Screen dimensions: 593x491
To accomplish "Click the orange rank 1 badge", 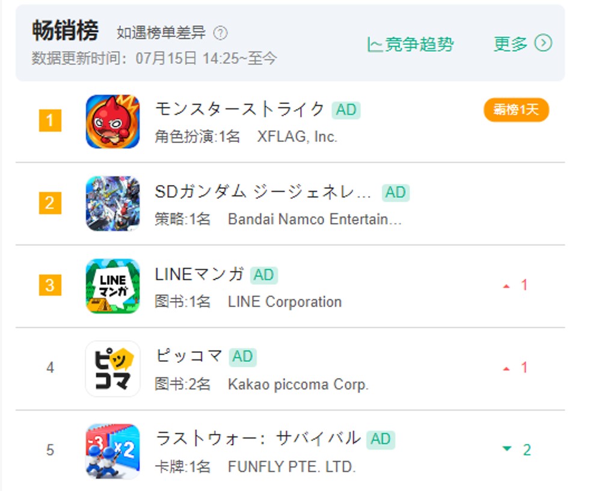I will coord(50,121).
